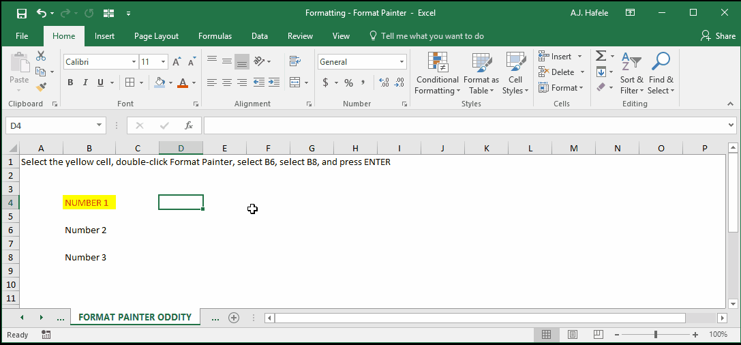This screenshot has width=741, height=345.
Task: Switch to Data tab
Action: pyautogui.click(x=260, y=36)
